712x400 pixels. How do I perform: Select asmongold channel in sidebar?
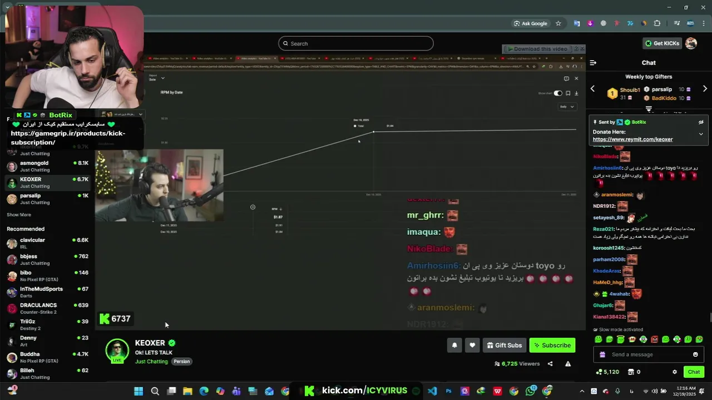[x=47, y=166]
